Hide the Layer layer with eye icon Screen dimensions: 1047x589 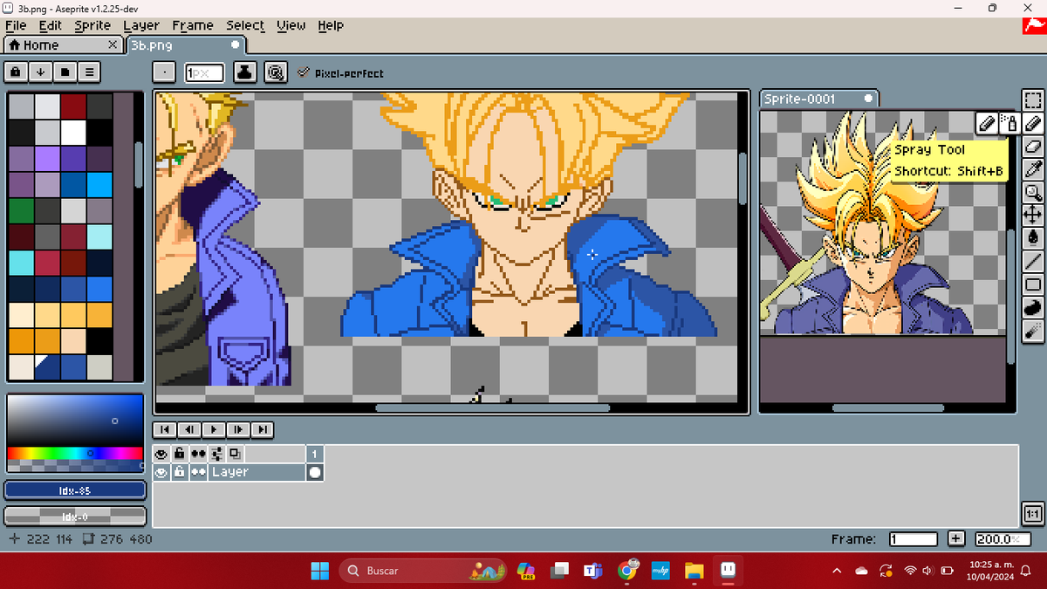[x=161, y=472]
